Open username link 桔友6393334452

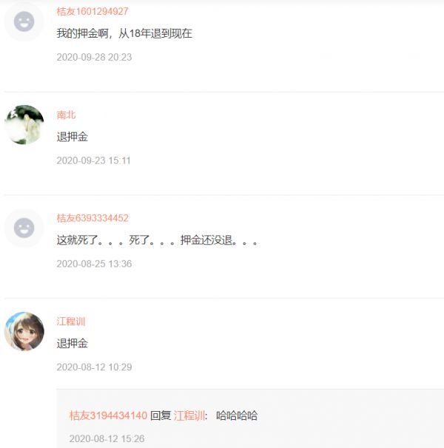pyautogui.click(x=92, y=218)
